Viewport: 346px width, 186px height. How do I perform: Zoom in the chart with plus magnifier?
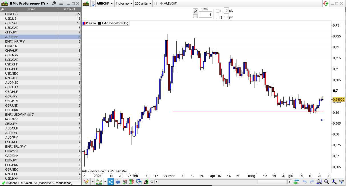pos(334,182)
